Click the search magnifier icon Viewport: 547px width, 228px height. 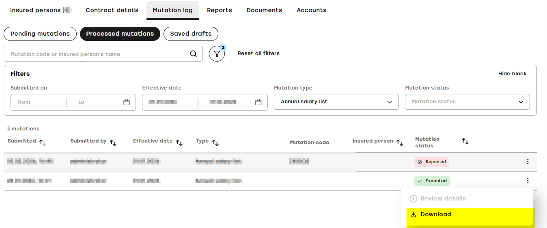pyautogui.click(x=194, y=54)
